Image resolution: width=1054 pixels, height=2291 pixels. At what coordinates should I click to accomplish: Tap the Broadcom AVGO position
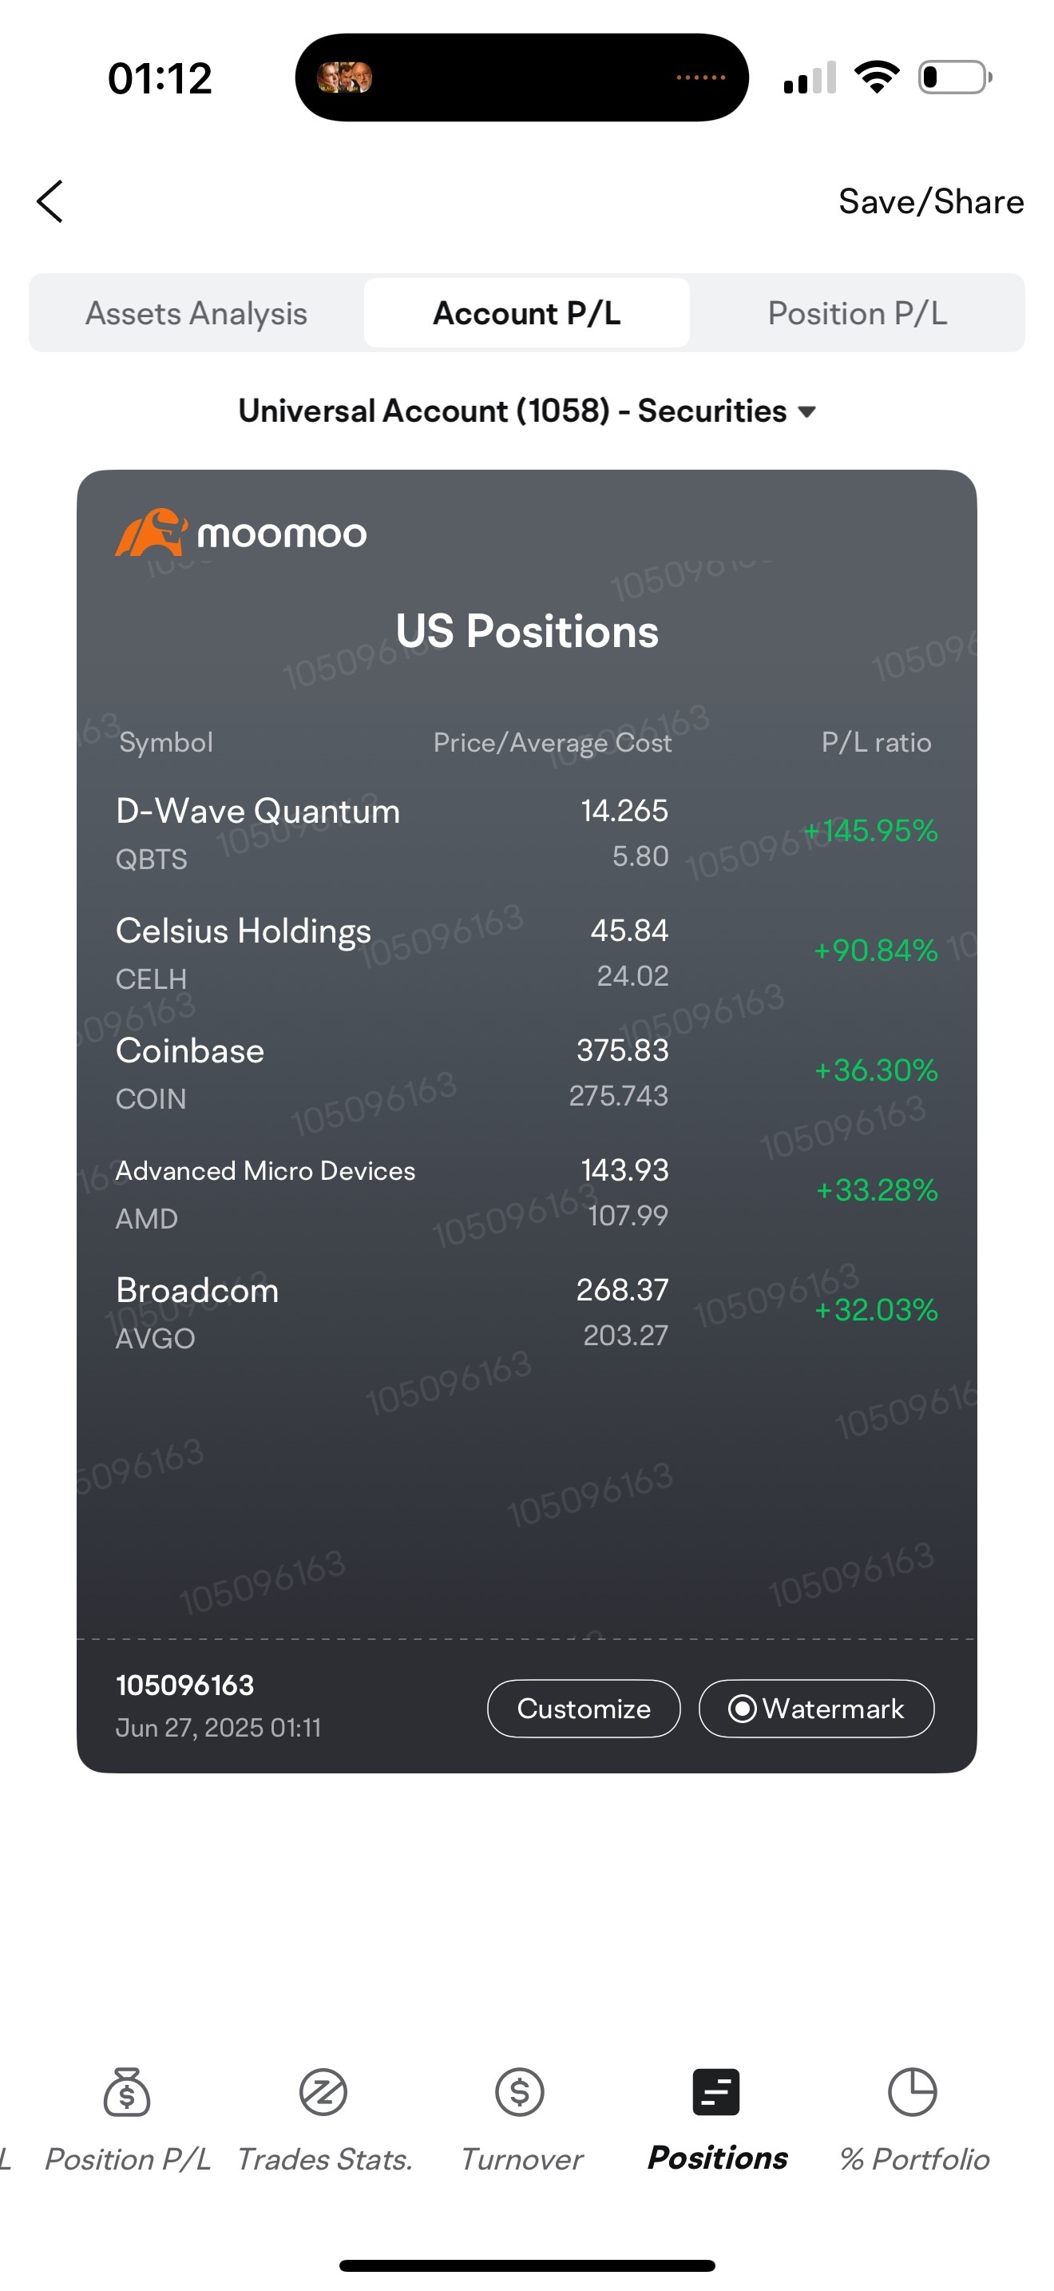pos(527,1312)
